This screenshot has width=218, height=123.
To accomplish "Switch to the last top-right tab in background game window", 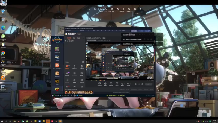I will (148, 31).
